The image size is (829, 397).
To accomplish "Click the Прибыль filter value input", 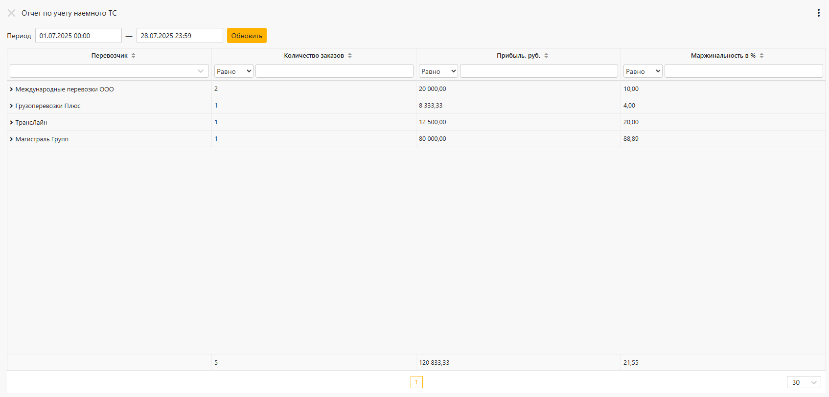I will point(539,71).
